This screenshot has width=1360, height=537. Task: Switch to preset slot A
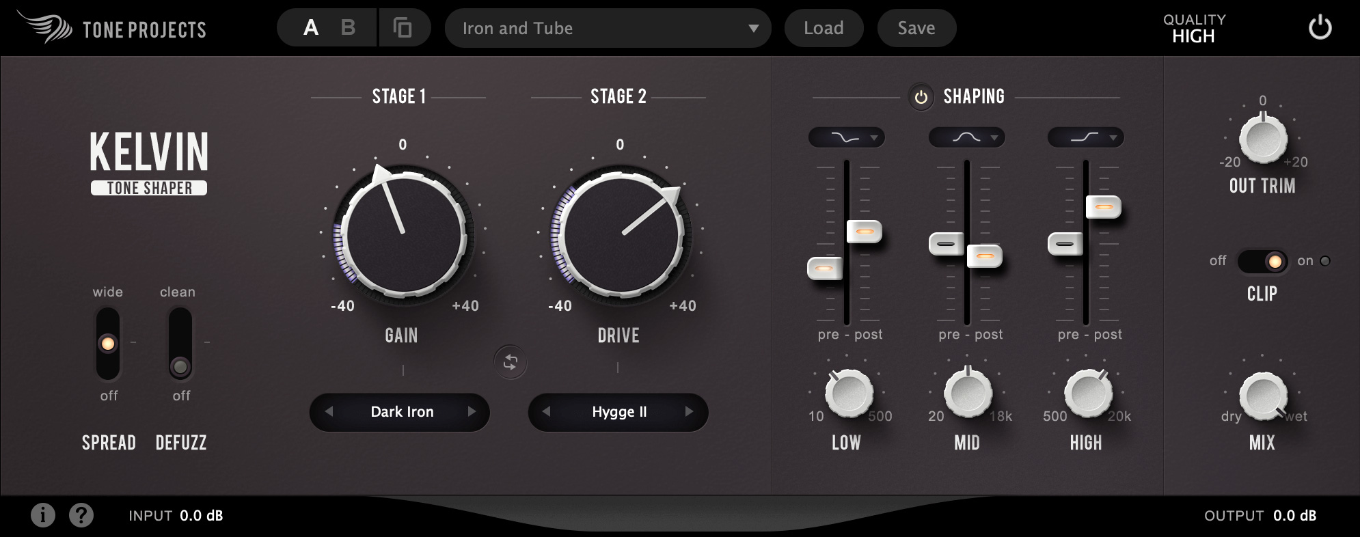[311, 28]
